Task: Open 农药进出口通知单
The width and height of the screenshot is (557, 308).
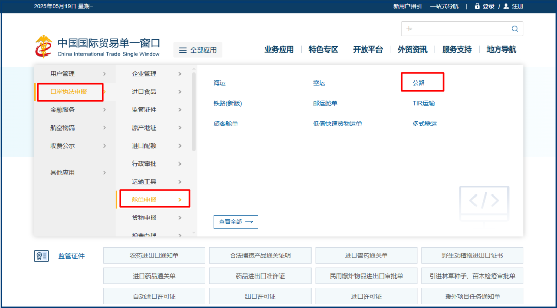Action: (x=154, y=255)
